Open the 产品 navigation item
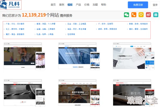This screenshot has width=160, height=107. tap(78, 5)
